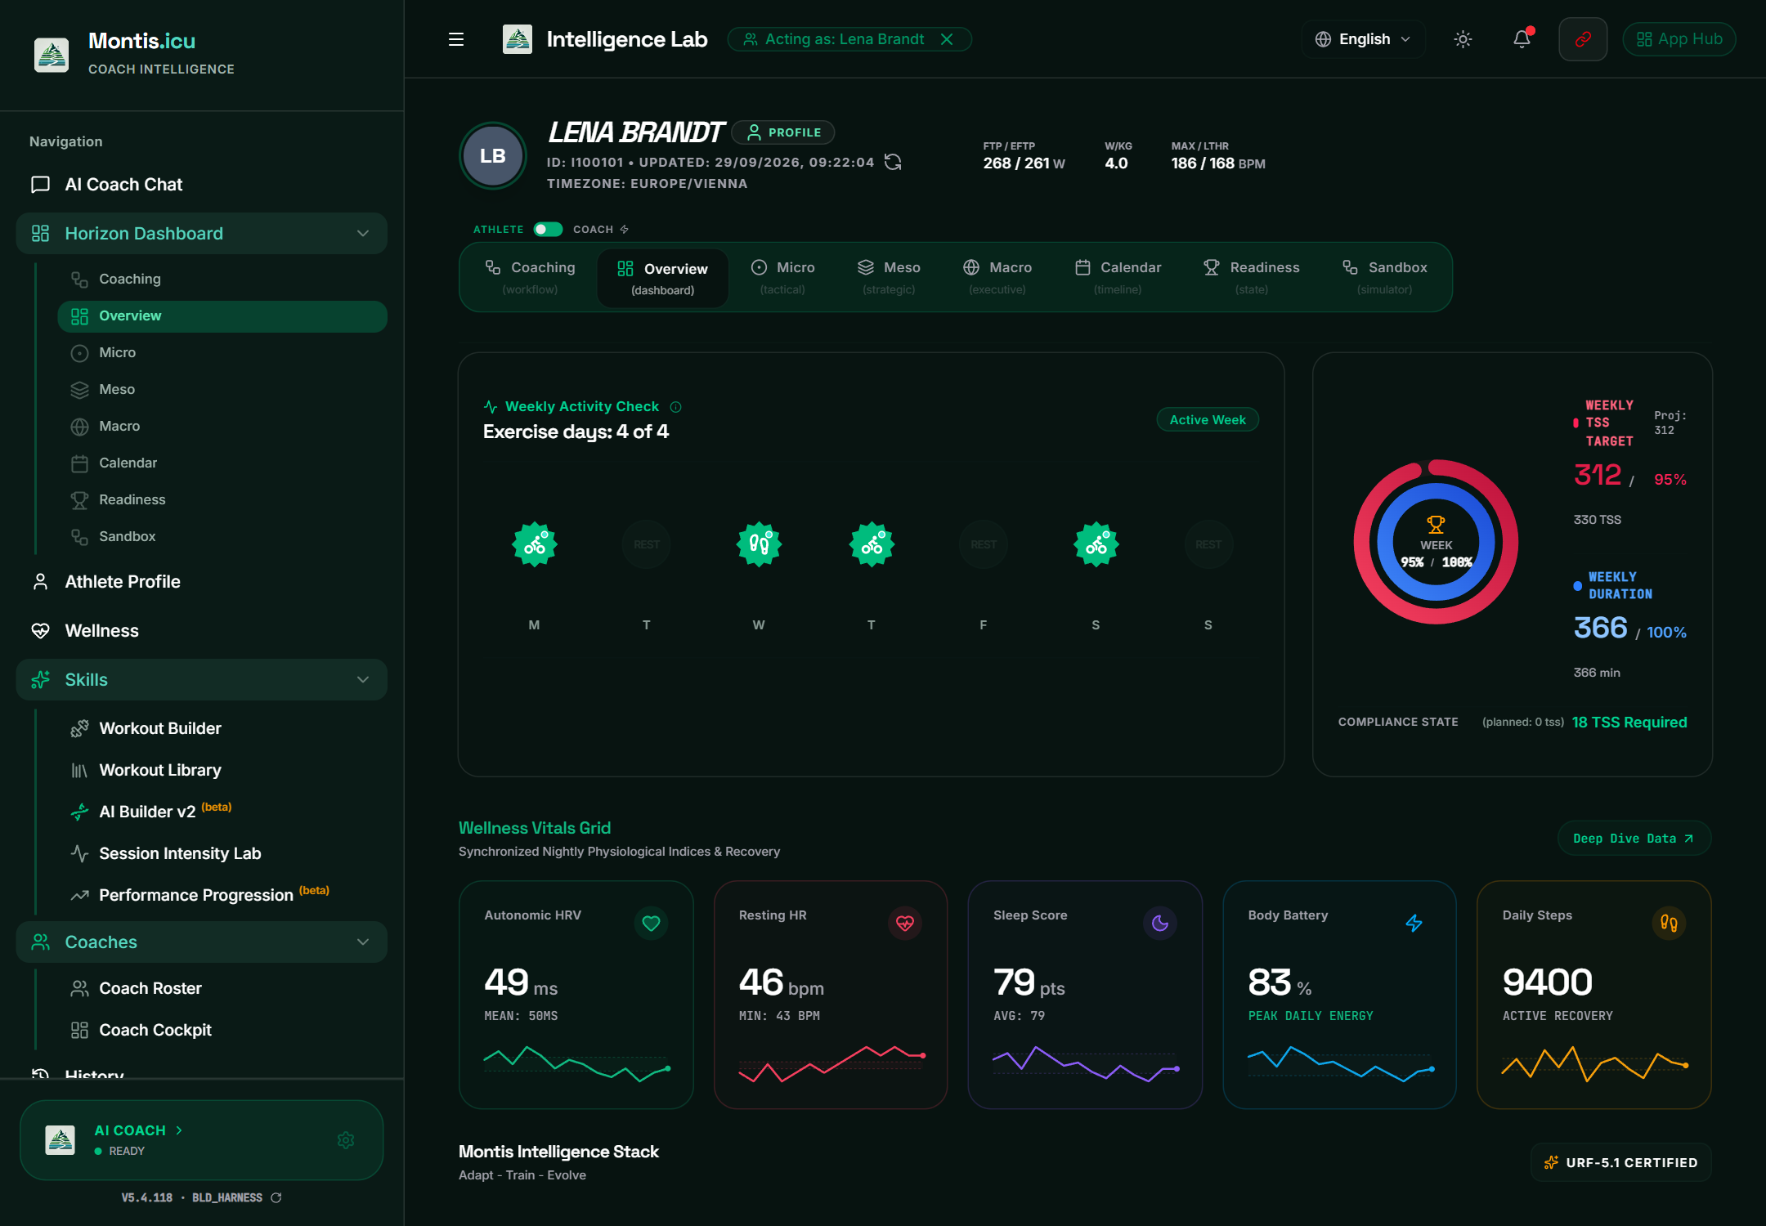The image size is (1766, 1226).
Task: Click the Active Week badge
Action: point(1208,420)
